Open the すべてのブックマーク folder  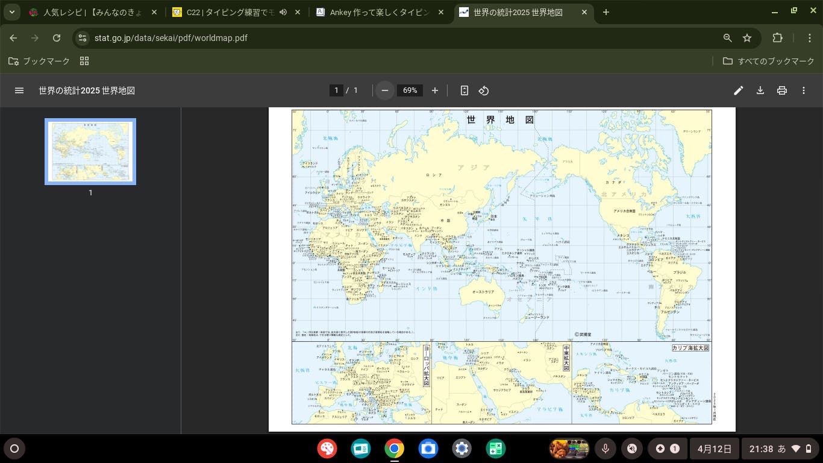[768, 61]
